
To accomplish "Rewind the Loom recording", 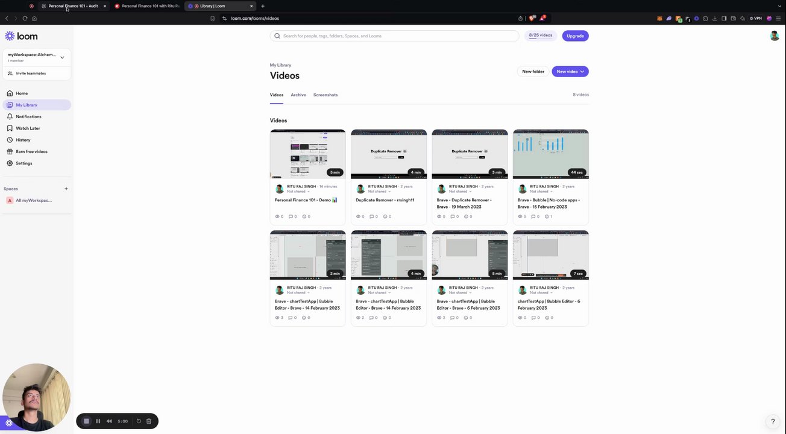I will [109, 421].
